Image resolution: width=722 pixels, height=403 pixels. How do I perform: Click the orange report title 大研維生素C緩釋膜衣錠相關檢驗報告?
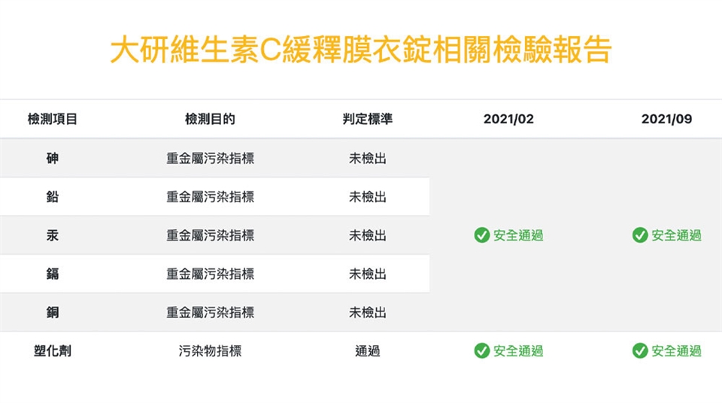click(361, 50)
